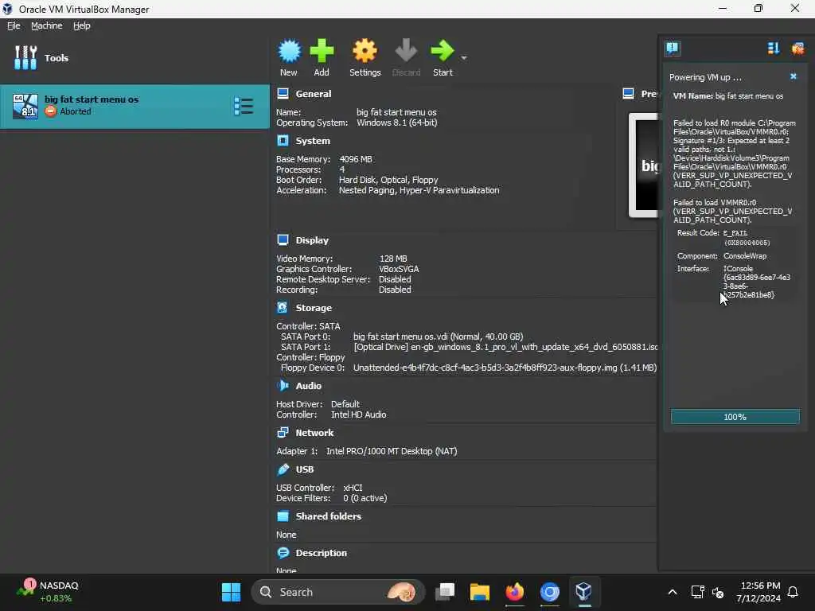Click the Optical Drive ISO file entry

coord(505,347)
